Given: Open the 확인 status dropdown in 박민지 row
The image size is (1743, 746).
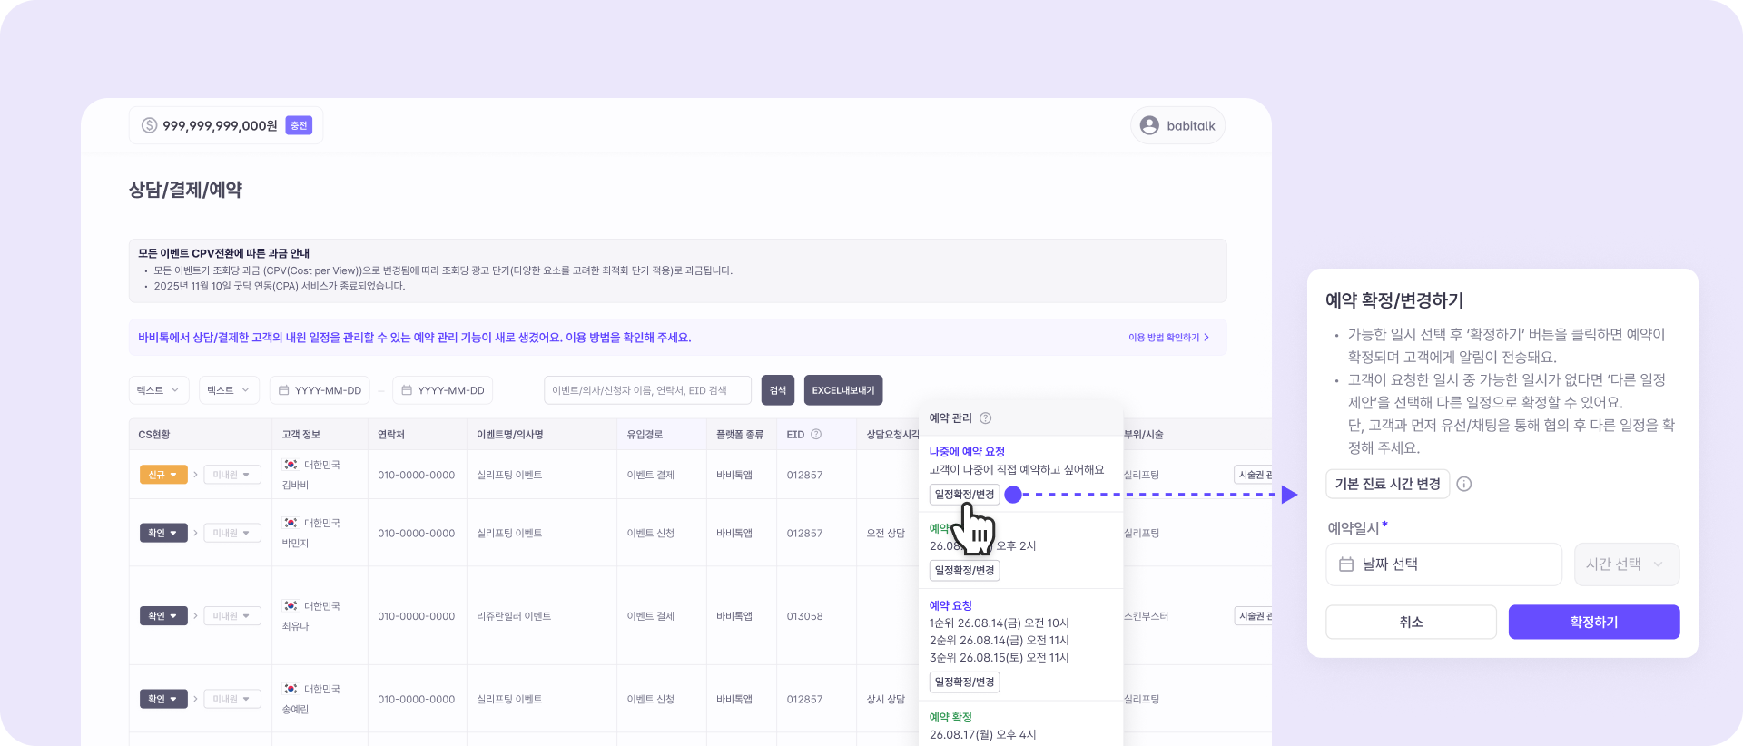Looking at the screenshot, I should tap(163, 533).
